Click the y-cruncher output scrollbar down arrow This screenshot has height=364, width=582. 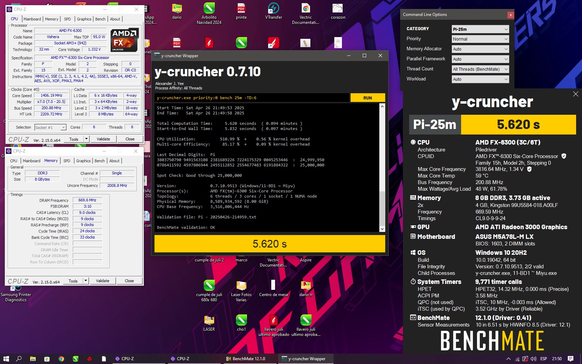click(x=382, y=229)
